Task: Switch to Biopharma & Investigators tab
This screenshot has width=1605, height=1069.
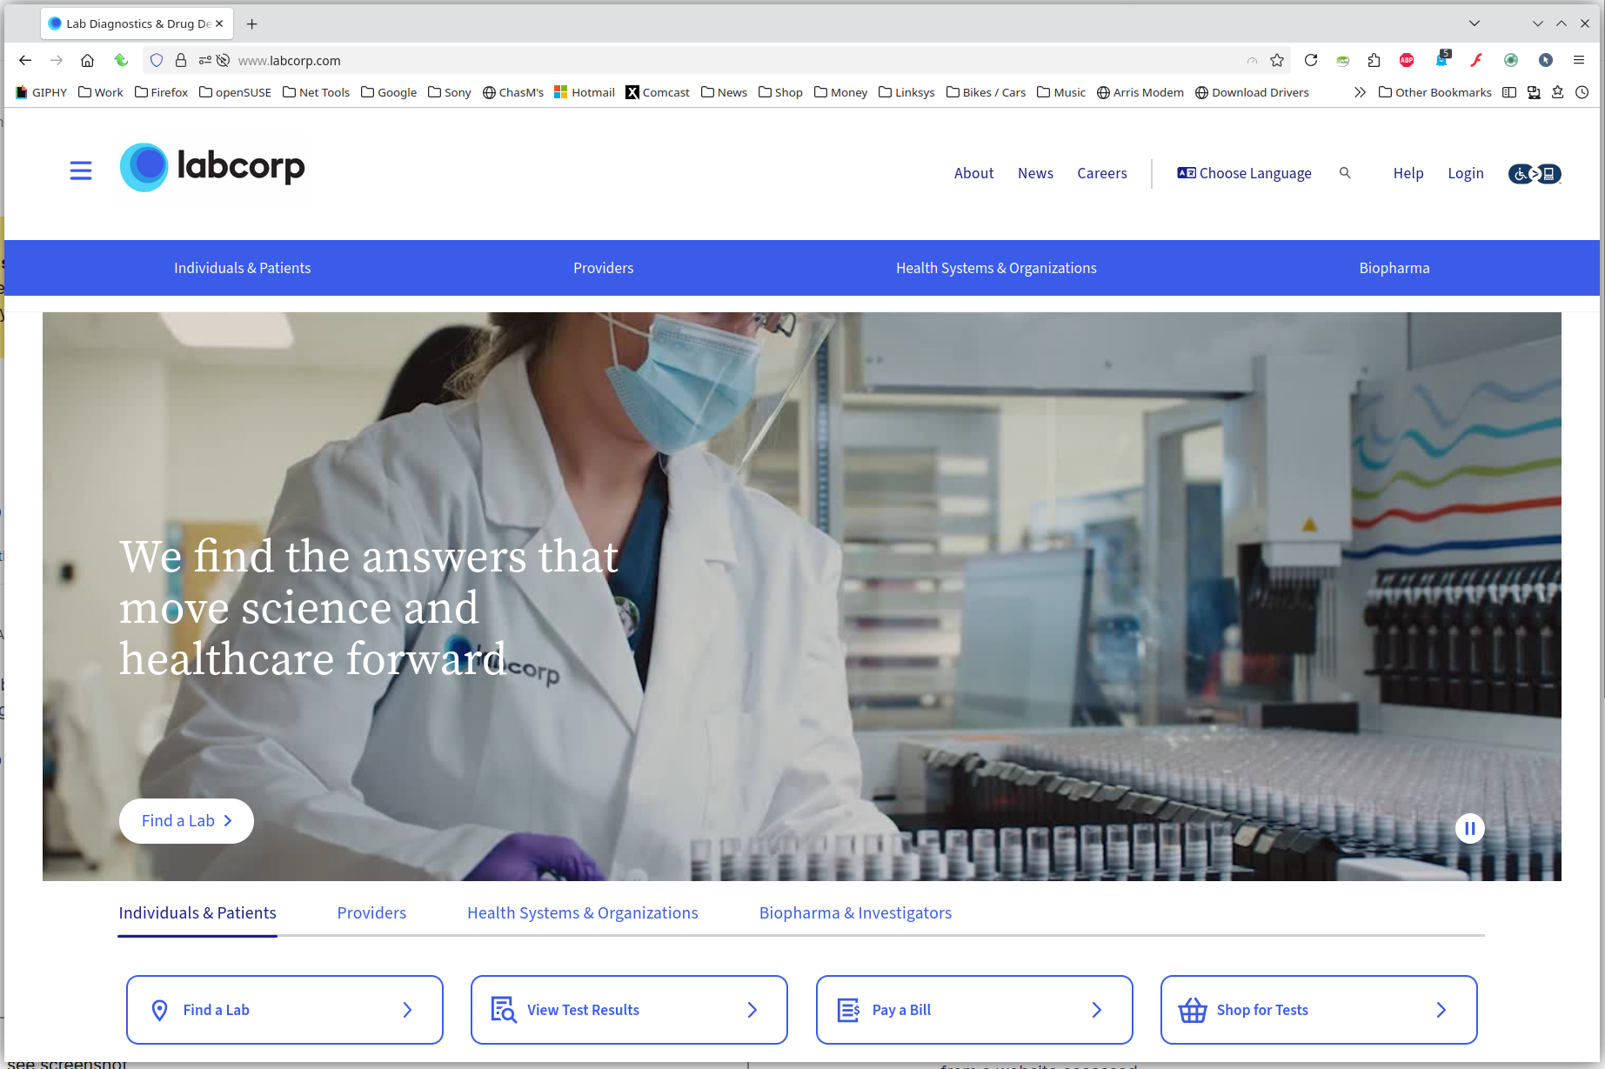Action: click(855, 912)
